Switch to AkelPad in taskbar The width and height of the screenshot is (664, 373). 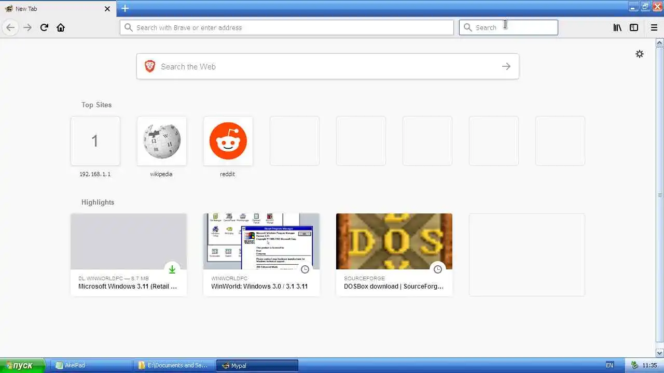coord(91,365)
